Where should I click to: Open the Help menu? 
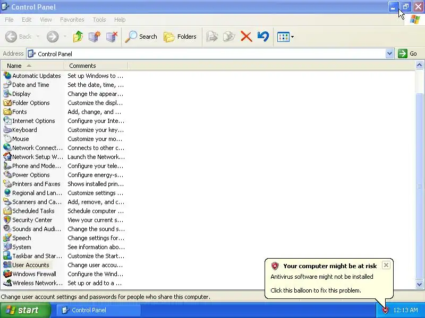pyautogui.click(x=120, y=20)
